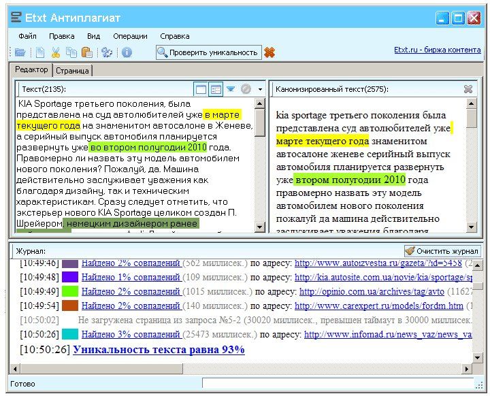Close the canonized text panel

(468, 89)
